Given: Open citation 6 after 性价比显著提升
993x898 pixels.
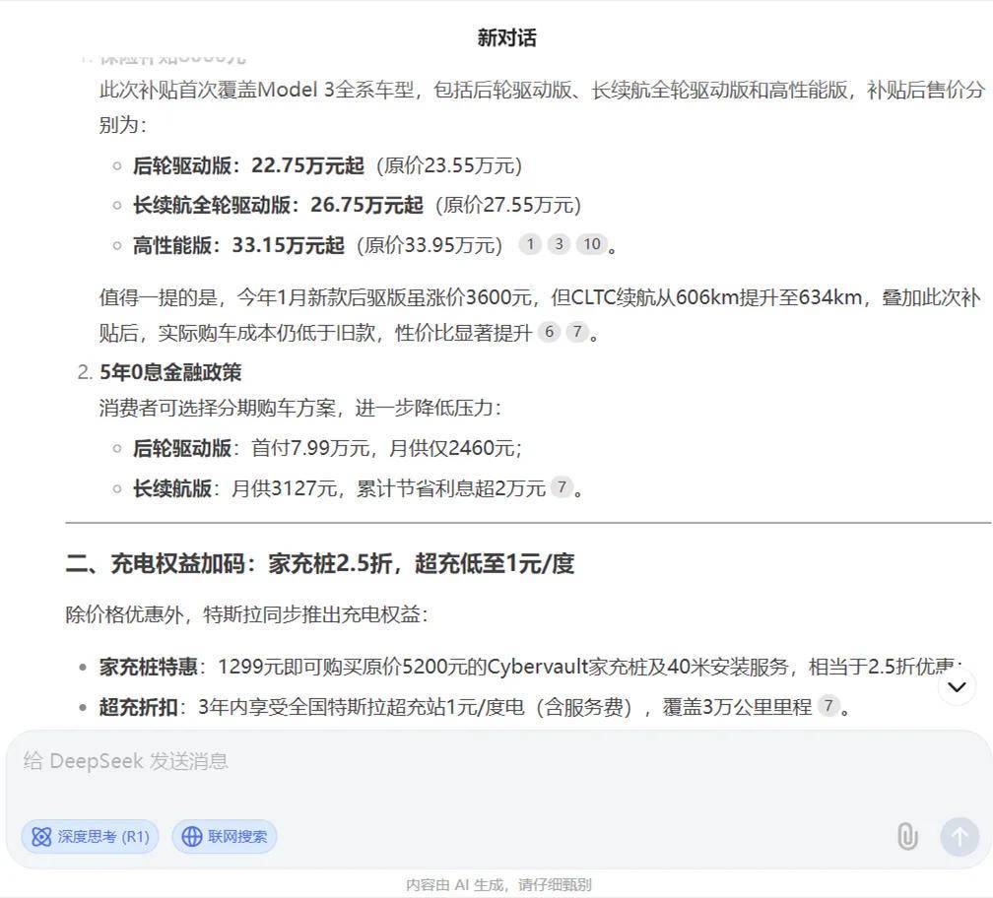Looking at the screenshot, I should tap(549, 332).
